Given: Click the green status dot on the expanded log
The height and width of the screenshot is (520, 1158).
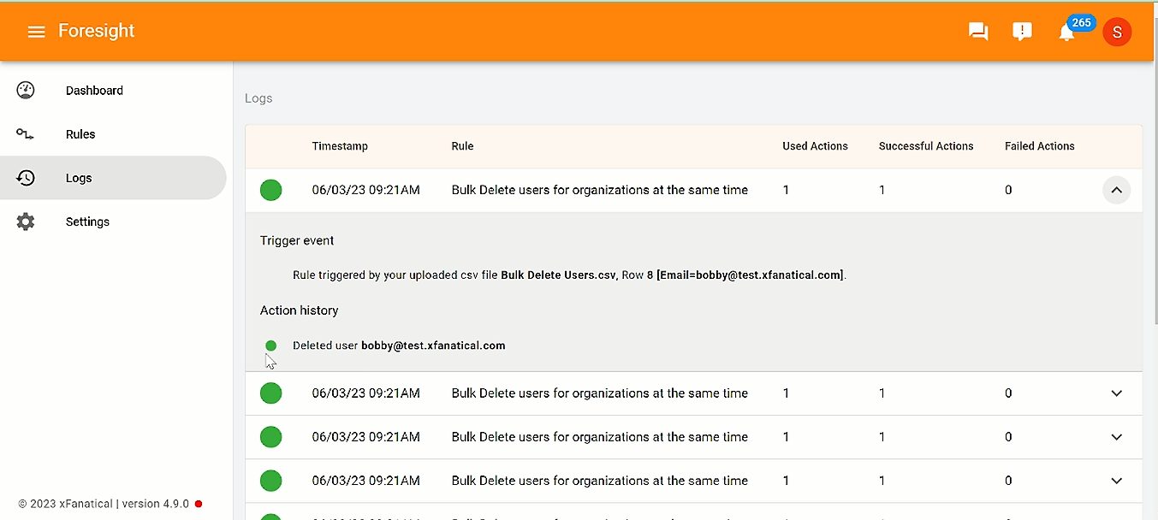Looking at the screenshot, I should [270, 190].
